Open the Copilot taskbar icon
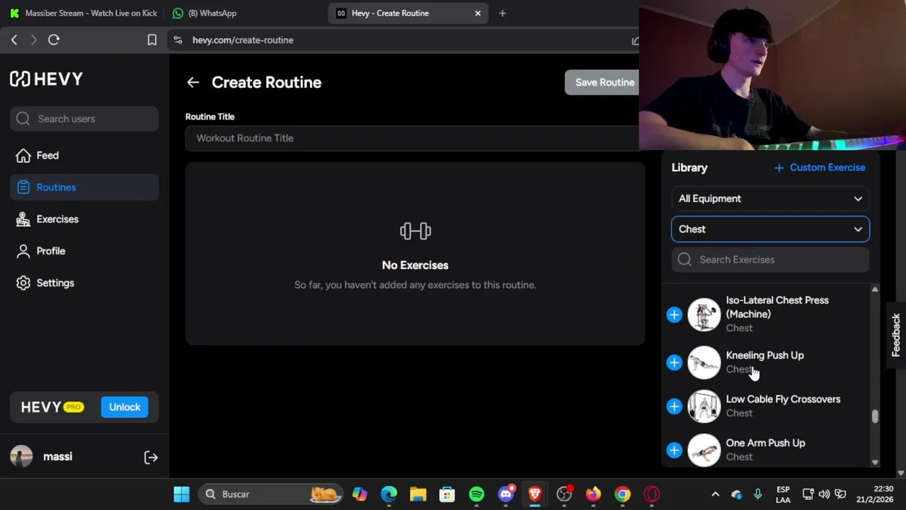906x510 pixels. click(x=360, y=494)
